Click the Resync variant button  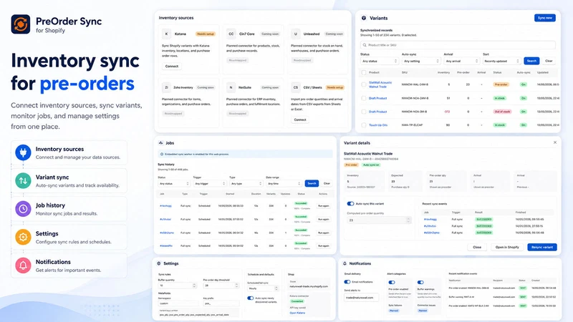542,247
